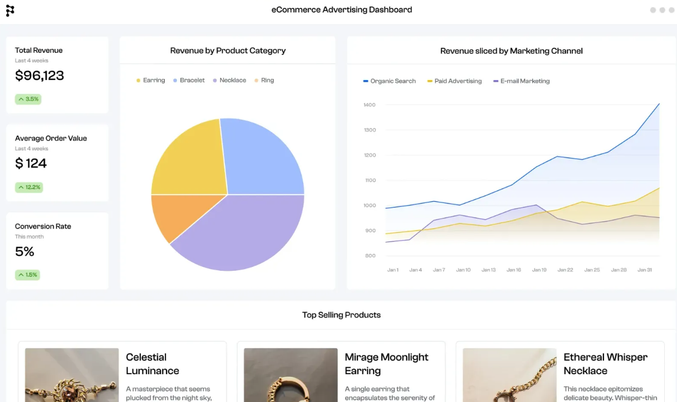Open the Ethereal Whisper Necklace title
This screenshot has width=677, height=402.
[x=605, y=364]
